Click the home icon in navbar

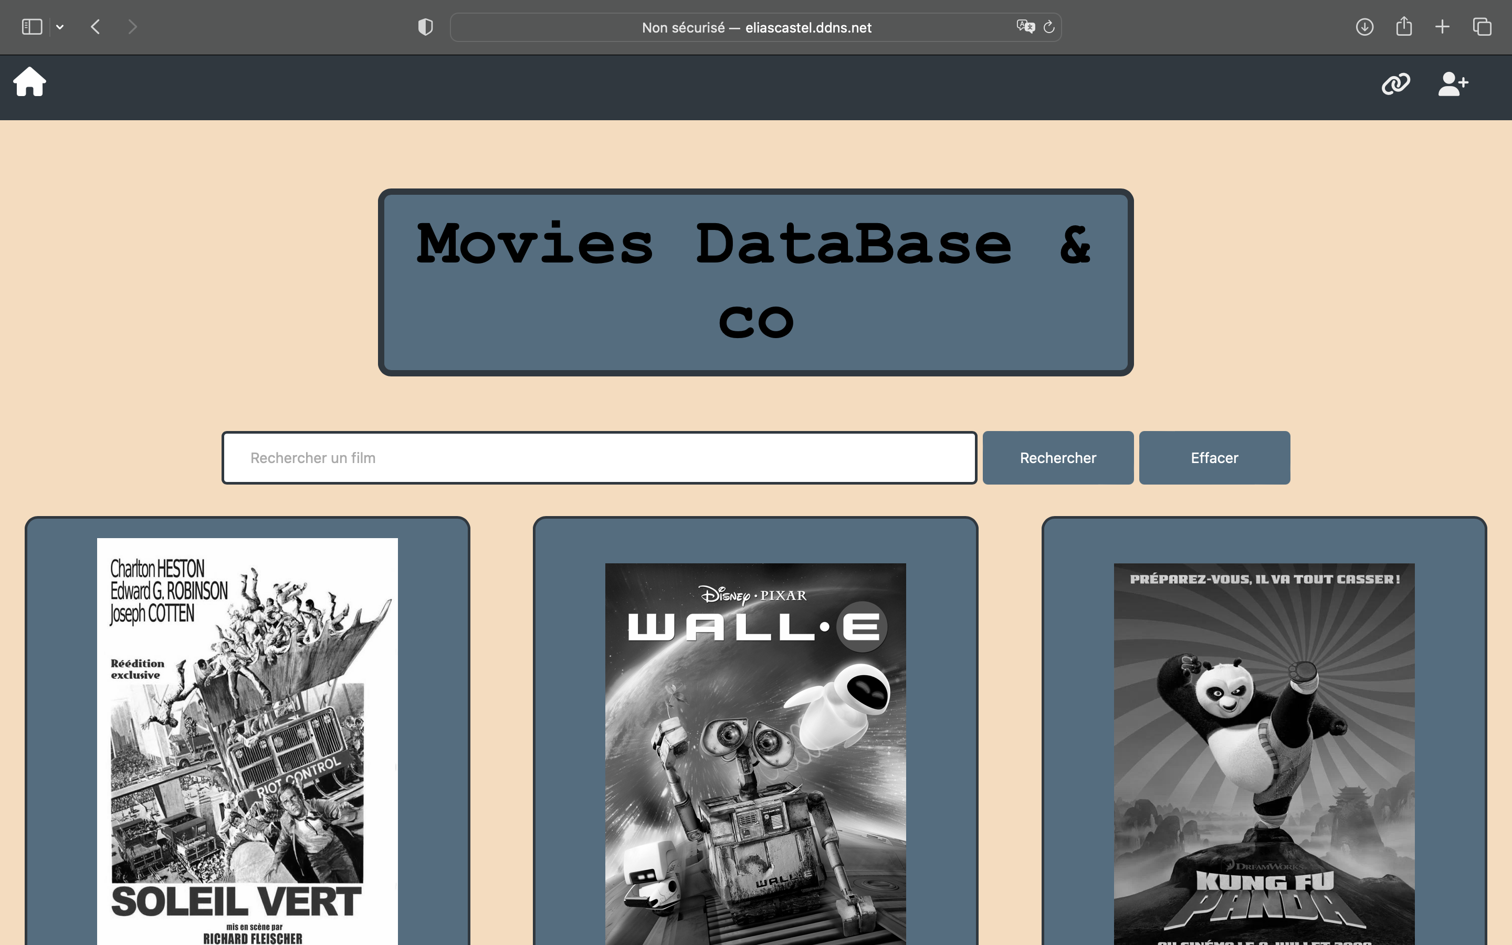(29, 82)
